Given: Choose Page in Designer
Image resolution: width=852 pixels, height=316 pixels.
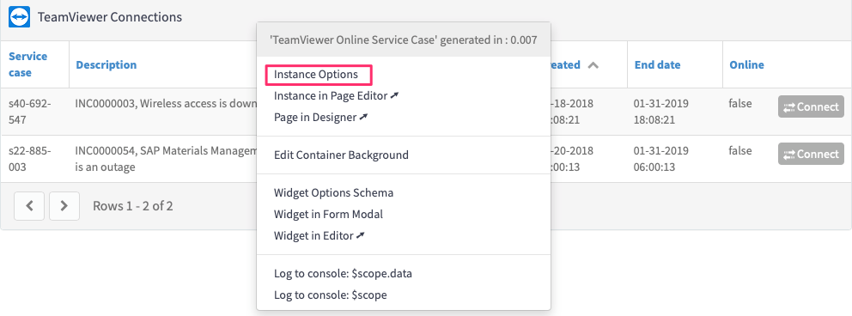Looking at the screenshot, I should 321,118.
